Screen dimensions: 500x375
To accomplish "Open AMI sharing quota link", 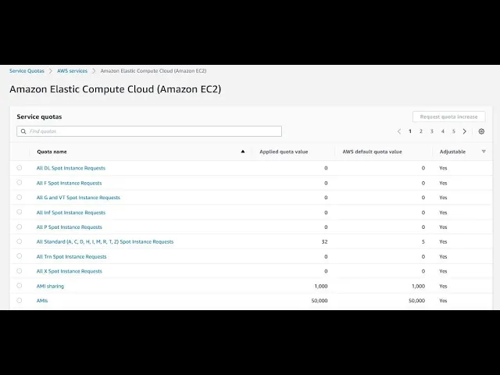I will coord(50,287).
